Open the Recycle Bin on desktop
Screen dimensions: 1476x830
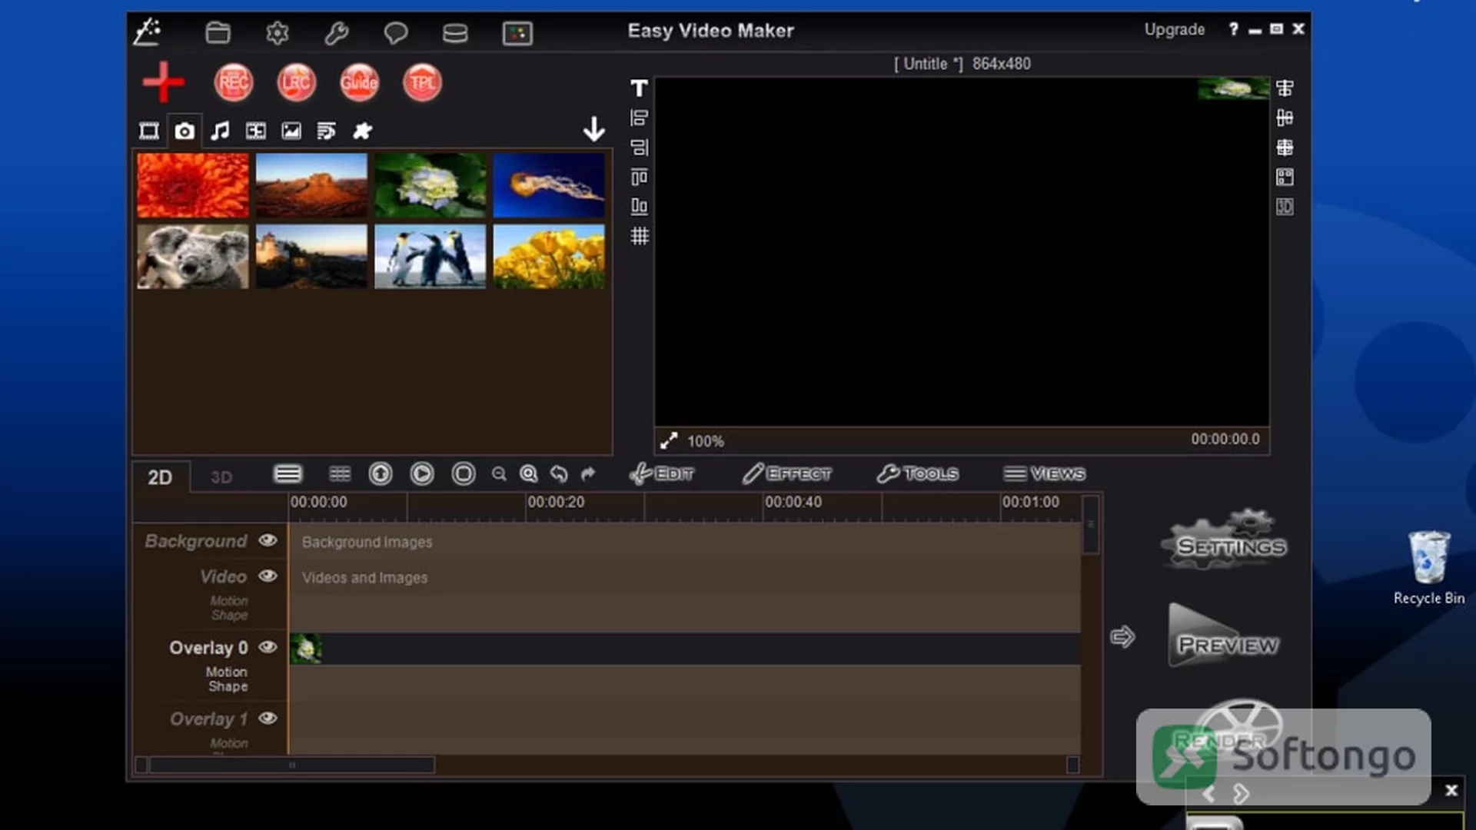tap(1429, 567)
